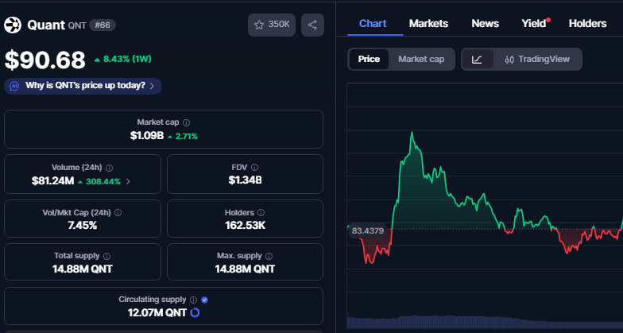Switch chart to Price view
623x333 pixels.
(x=369, y=59)
